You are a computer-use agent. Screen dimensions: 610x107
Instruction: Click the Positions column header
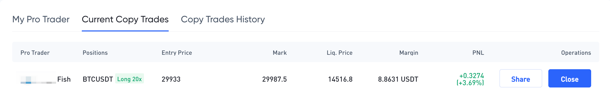click(x=95, y=53)
